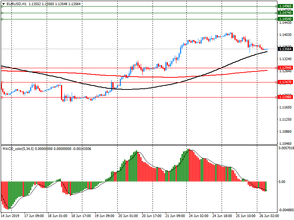Click the 20 Jun 01:00 time label
Viewport: 294px width, 220px height.
point(128,216)
